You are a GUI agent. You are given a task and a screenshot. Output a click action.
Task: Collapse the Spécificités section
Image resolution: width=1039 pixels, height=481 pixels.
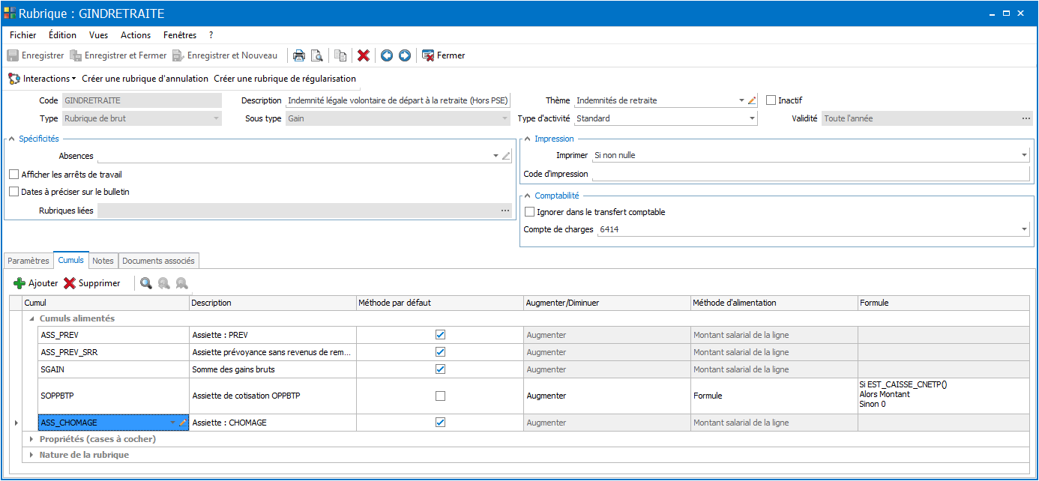click(11, 139)
